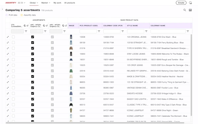198x124 pixels.
Task: Click the Colorway Name filter input
Action: coord(168,31)
